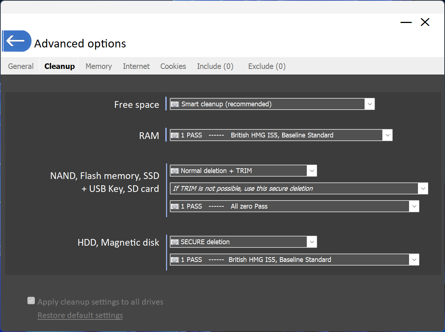Image resolution: width=445 pixels, height=332 pixels.
Task: Click the icon beside All zero Pass
Action: [x=175, y=206]
